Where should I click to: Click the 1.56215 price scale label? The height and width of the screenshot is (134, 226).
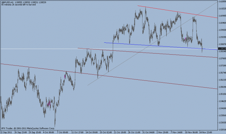[222, 80]
